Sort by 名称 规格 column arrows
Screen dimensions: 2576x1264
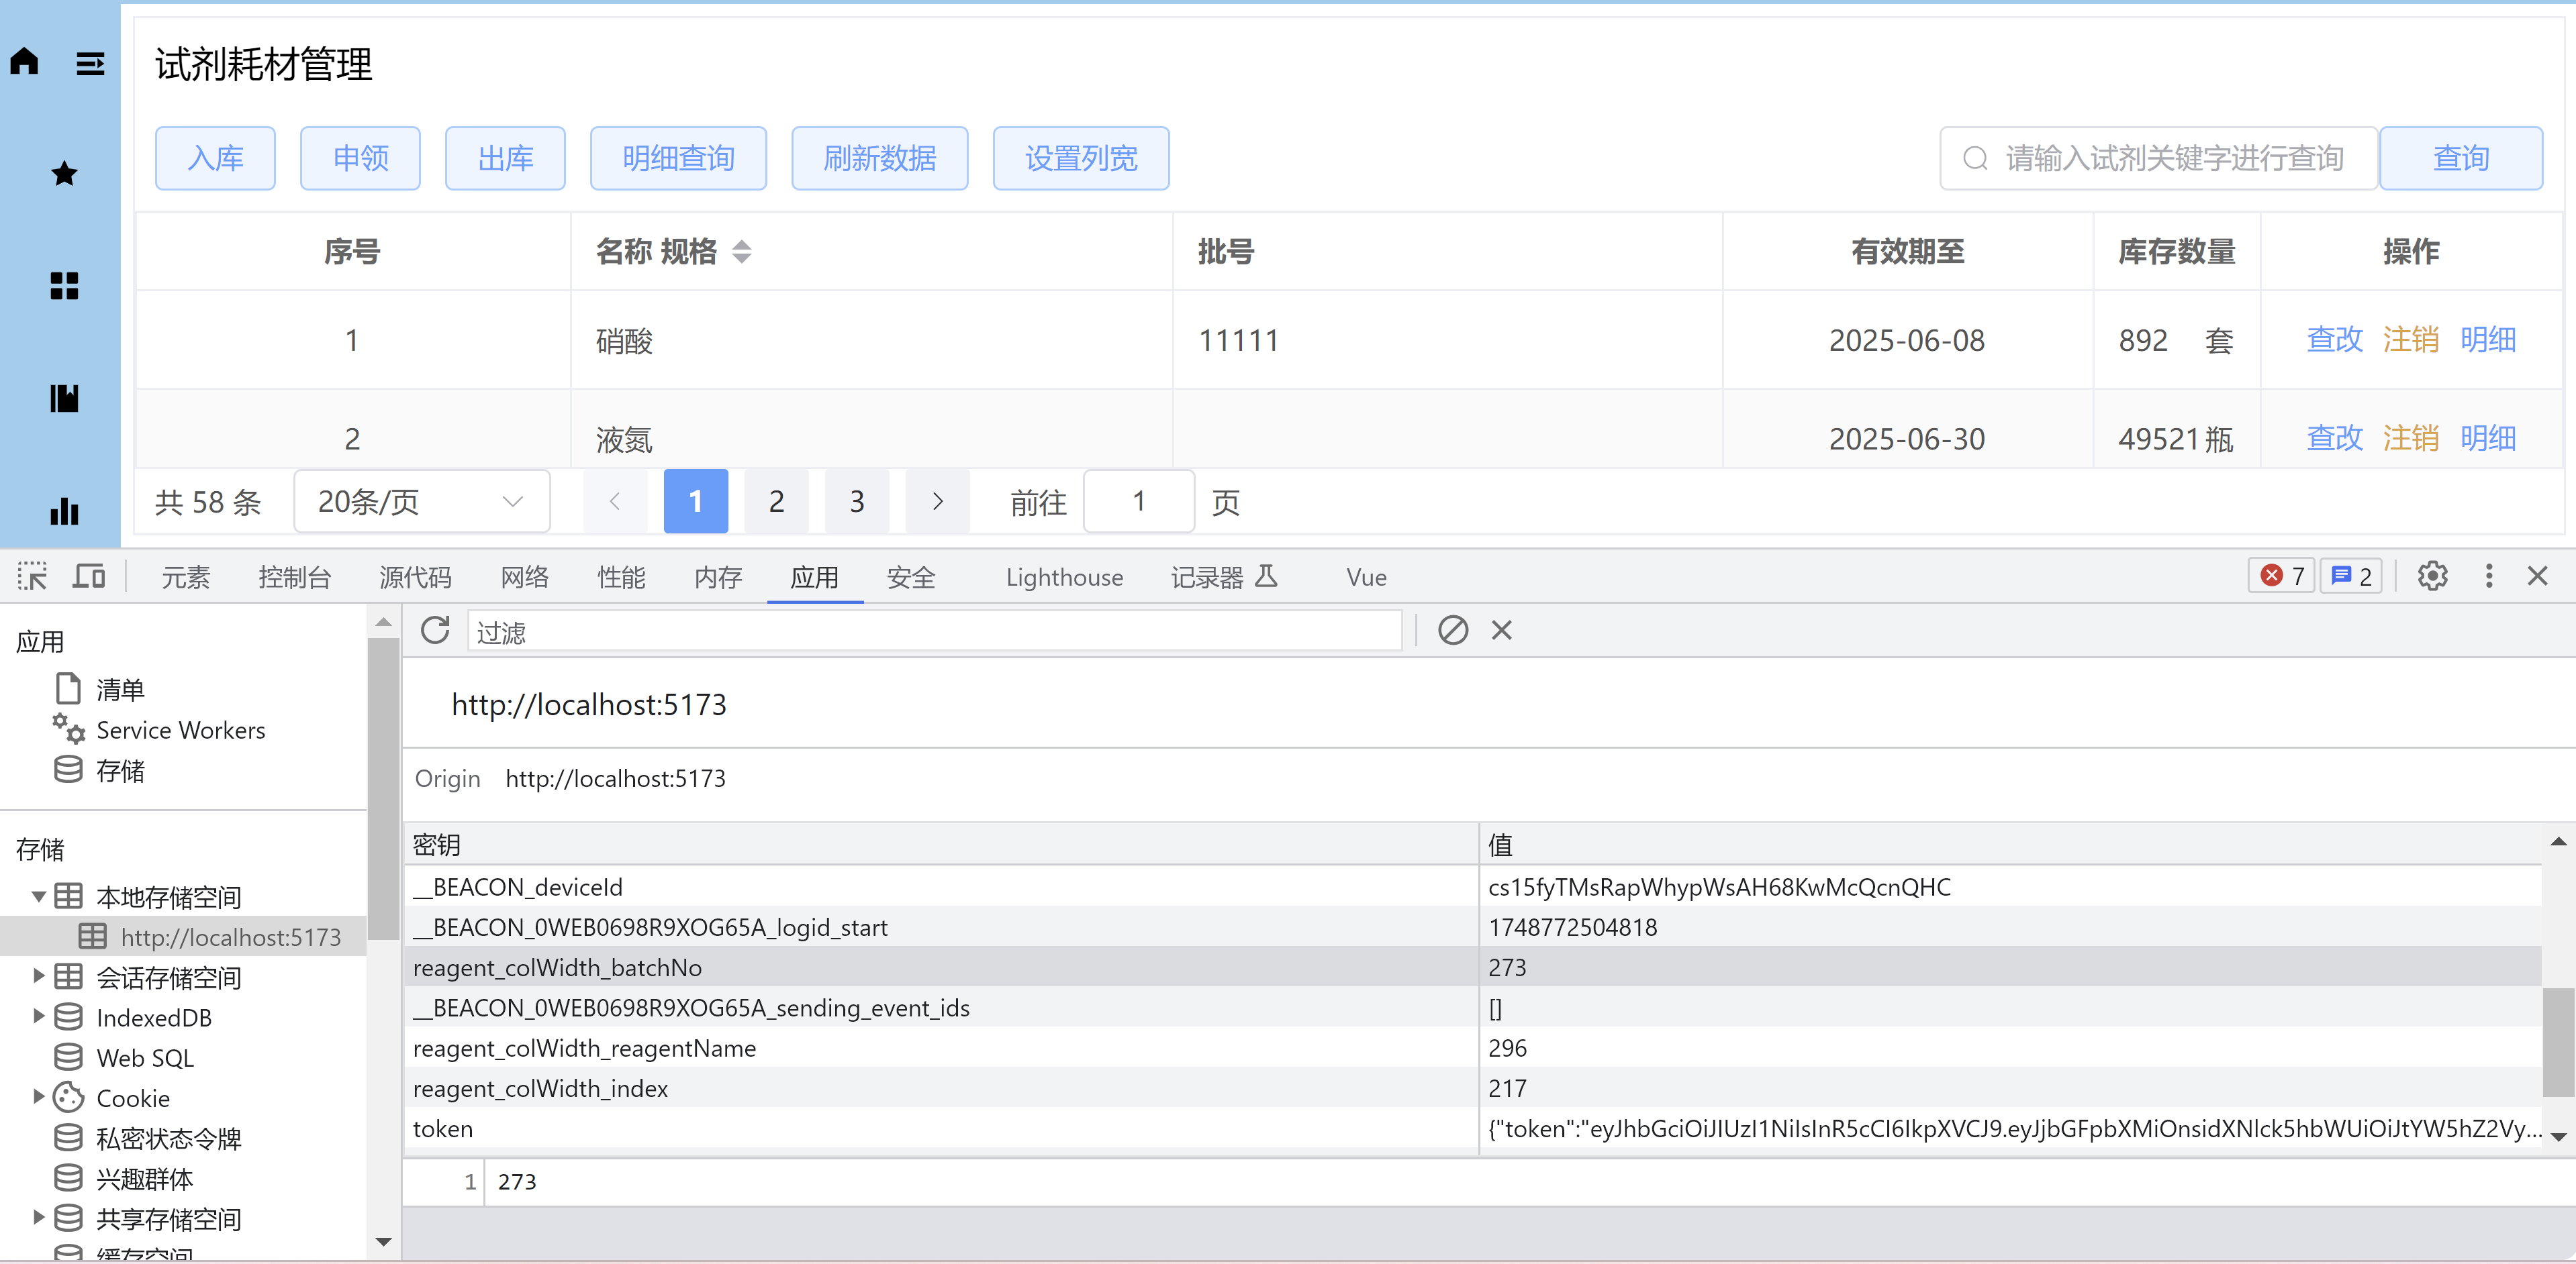(741, 252)
